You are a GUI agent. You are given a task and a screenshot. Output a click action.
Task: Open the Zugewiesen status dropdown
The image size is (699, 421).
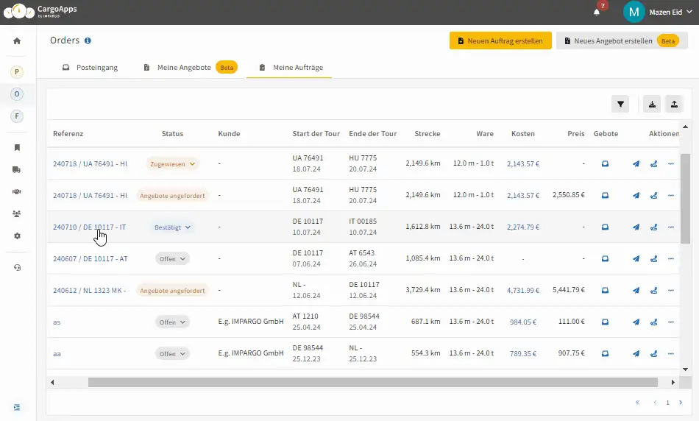pos(172,164)
